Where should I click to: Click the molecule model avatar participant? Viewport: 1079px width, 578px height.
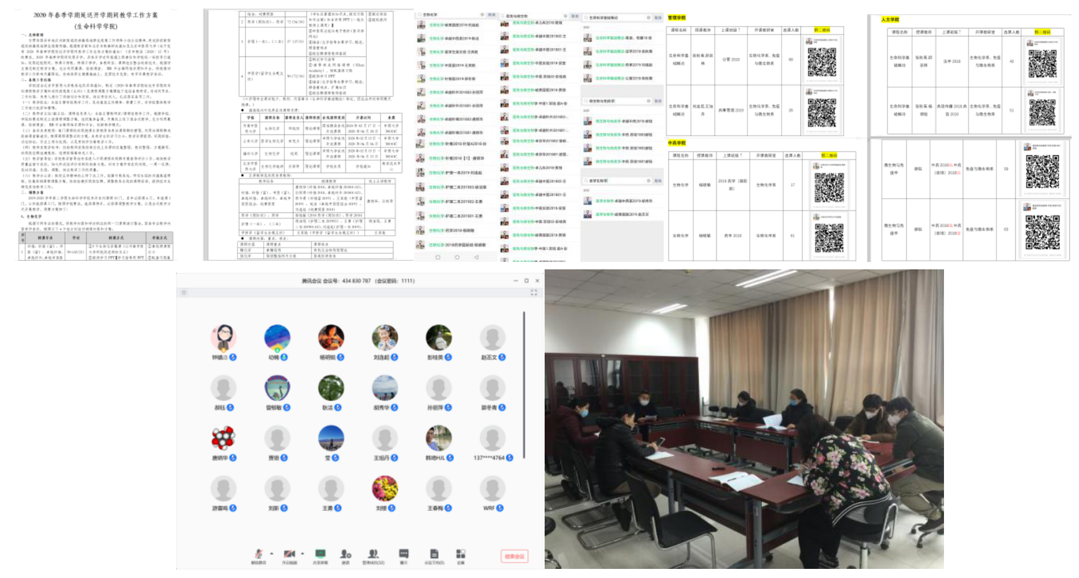pyautogui.click(x=223, y=438)
